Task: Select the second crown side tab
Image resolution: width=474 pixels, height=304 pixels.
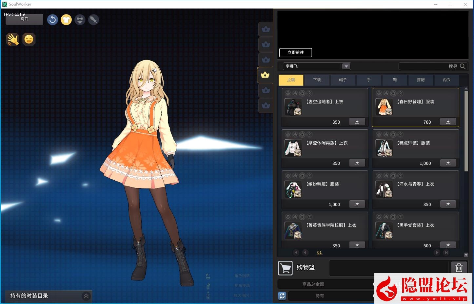Action: point(266,45)
